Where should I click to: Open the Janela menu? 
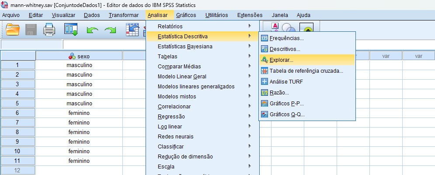point(280,15)
